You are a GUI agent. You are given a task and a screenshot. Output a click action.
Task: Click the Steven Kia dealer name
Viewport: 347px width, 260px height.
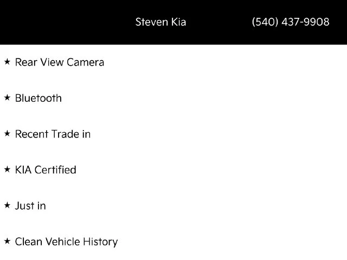(x=160, y=22)
